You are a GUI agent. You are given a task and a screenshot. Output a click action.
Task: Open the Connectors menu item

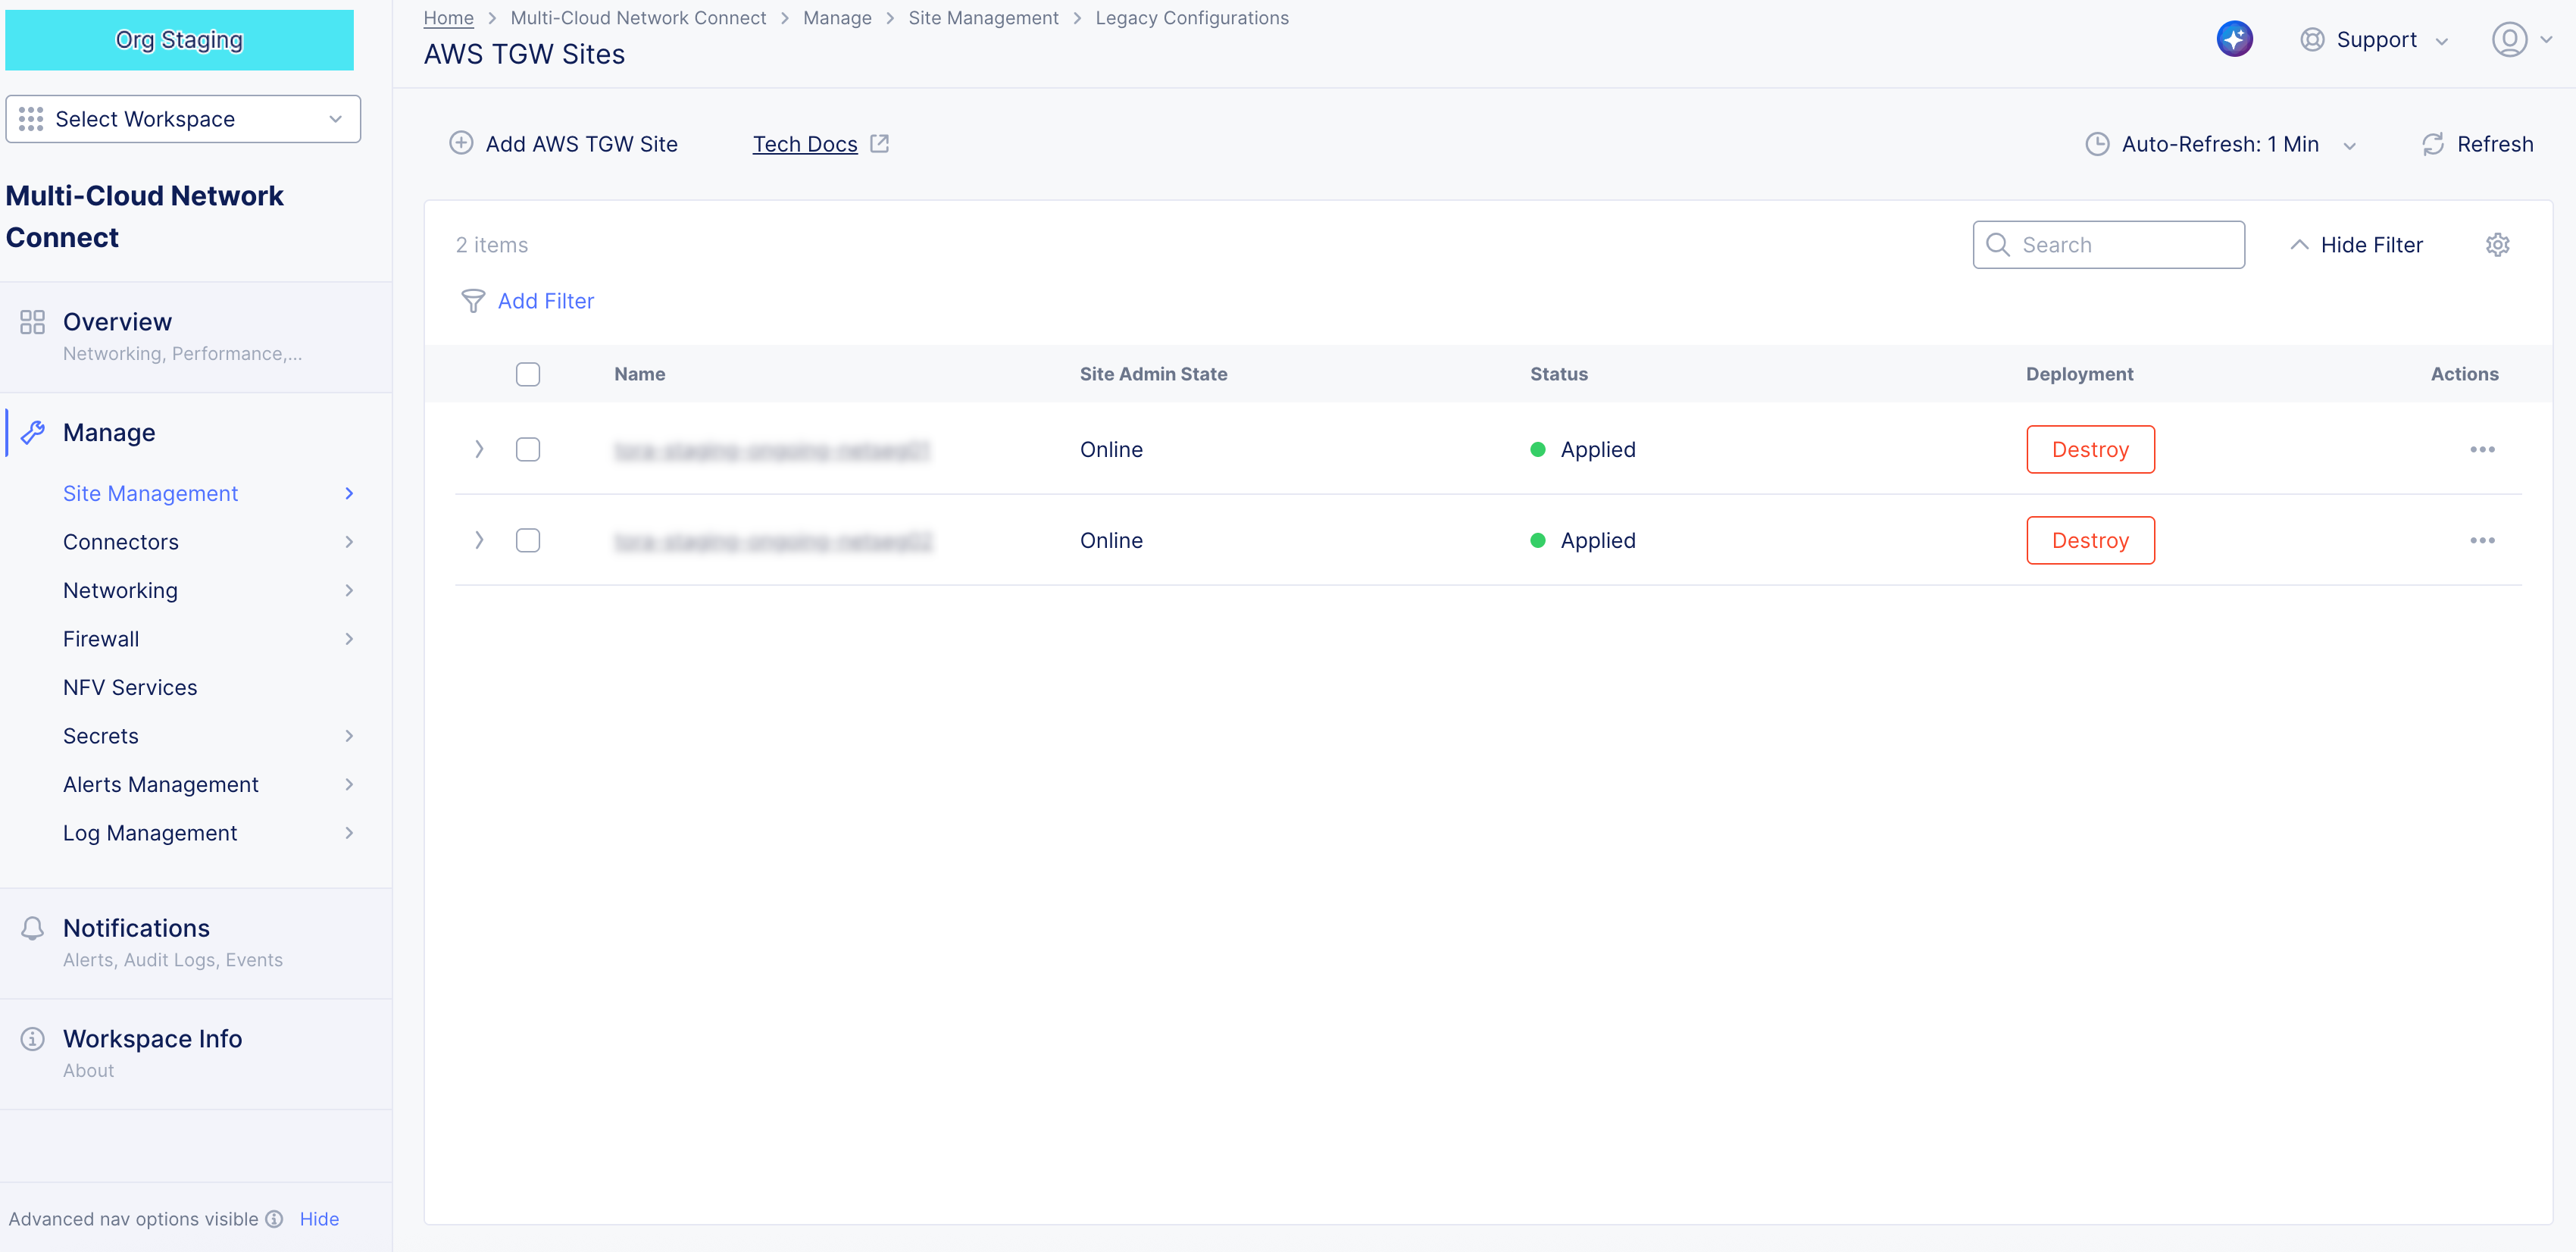coord(121,542)
